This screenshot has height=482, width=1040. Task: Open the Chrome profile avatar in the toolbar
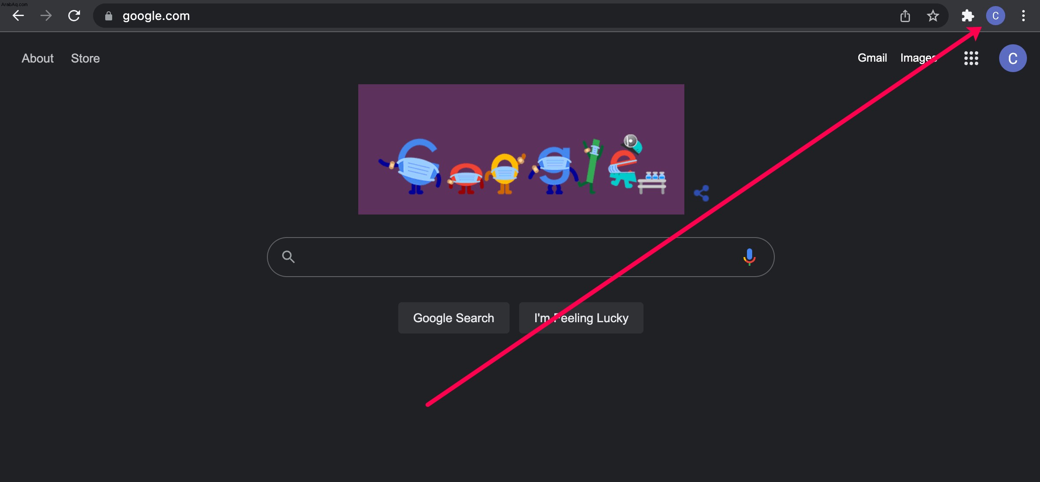pos(996,16)
